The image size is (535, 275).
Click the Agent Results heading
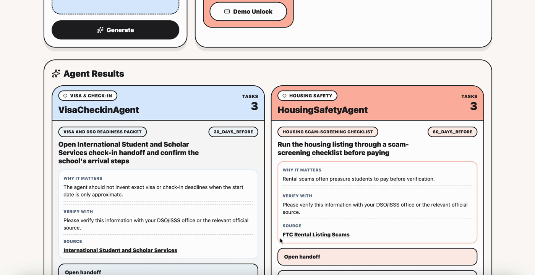click(x=94, y=73)
